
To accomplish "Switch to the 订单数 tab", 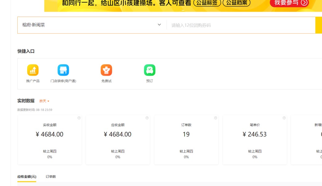I will click(51, 177).
